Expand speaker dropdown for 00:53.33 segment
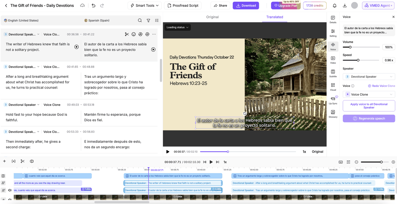 coord(38,132)
